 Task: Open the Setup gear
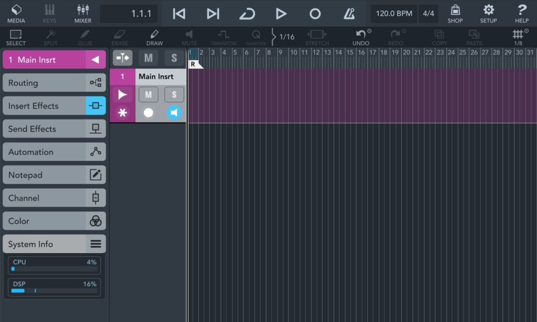(488, 14)
